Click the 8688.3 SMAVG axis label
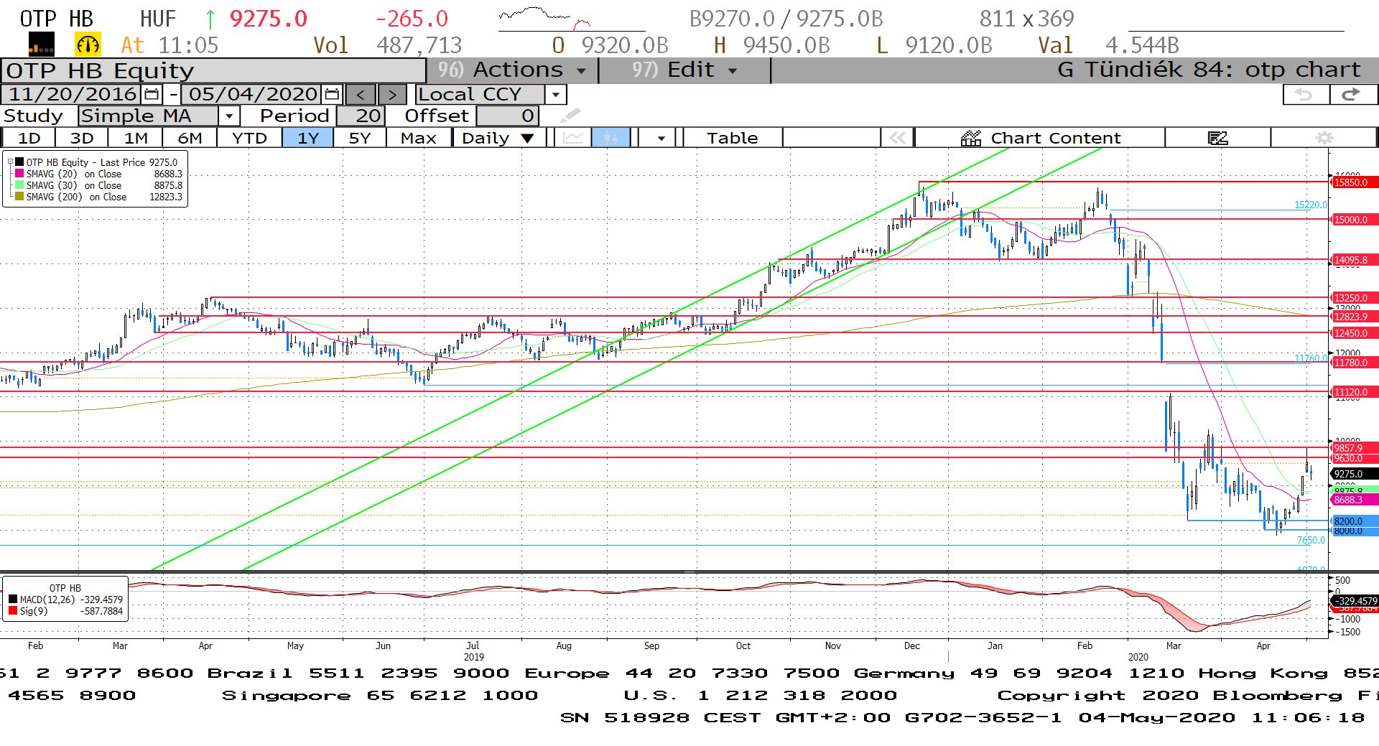The height and width of the screenshot is (746, 1379). [1355, 500]
